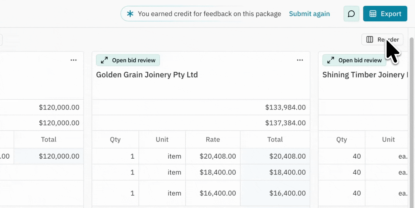Click the Submit again link
The height and width of the screenshot is (208, 415).
pyautogui.click(x=309, y=14)
